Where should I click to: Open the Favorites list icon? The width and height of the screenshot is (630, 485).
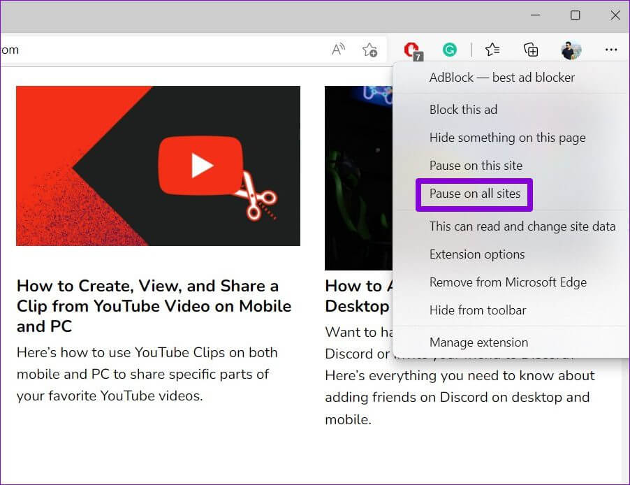tap(492, 50)
